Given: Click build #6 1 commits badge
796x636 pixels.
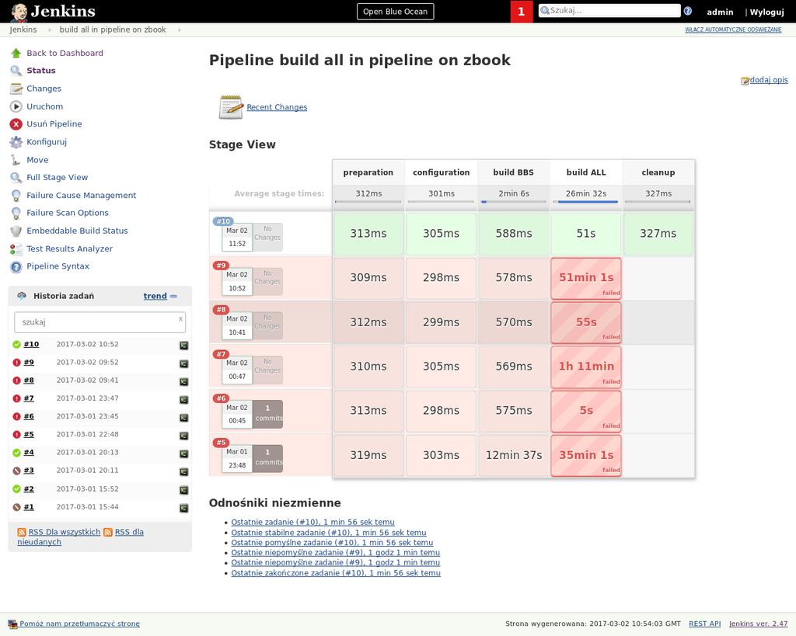Looking at the screenshot, I should pyautogui.click(x=267, y=414).
